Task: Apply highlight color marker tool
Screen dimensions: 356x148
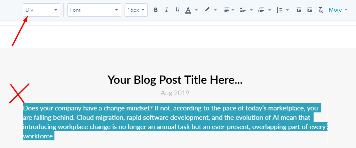Action: pos(207,10)
